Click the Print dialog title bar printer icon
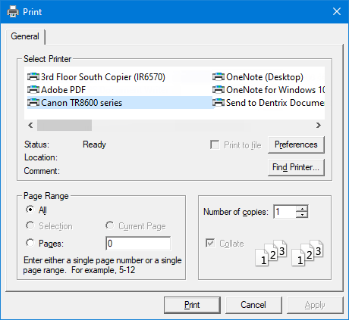This screenshot has height=320, width=349. (13, 11)
